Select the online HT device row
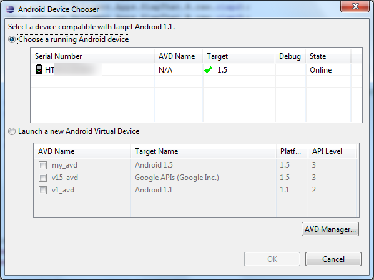This screenshot has height=280, width=374. [196, 70]
